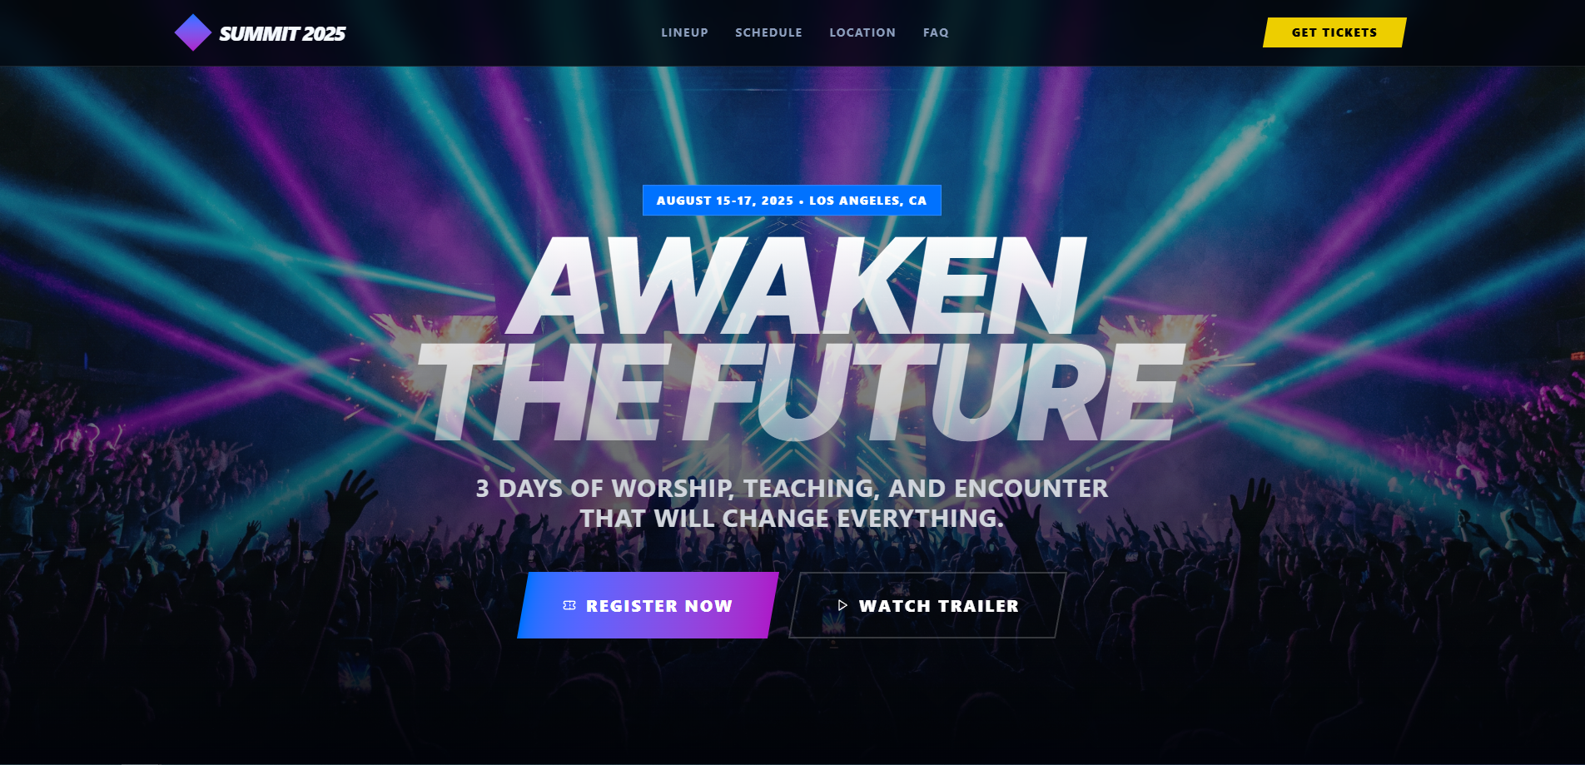Click the ticket icon in Register Now
Screen dimensions: 1585x765
[x=569, y=605]
